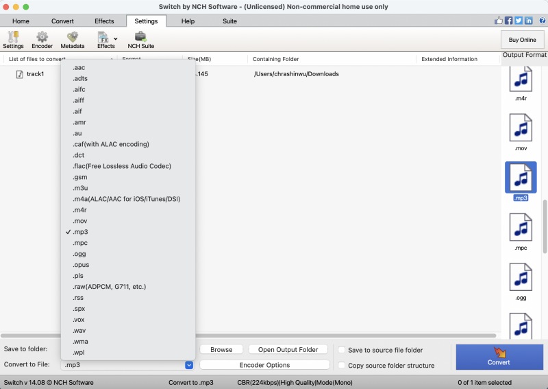548x389 pixels.
Task: Choose .gsm from the format list
Action: click(128, 177)
